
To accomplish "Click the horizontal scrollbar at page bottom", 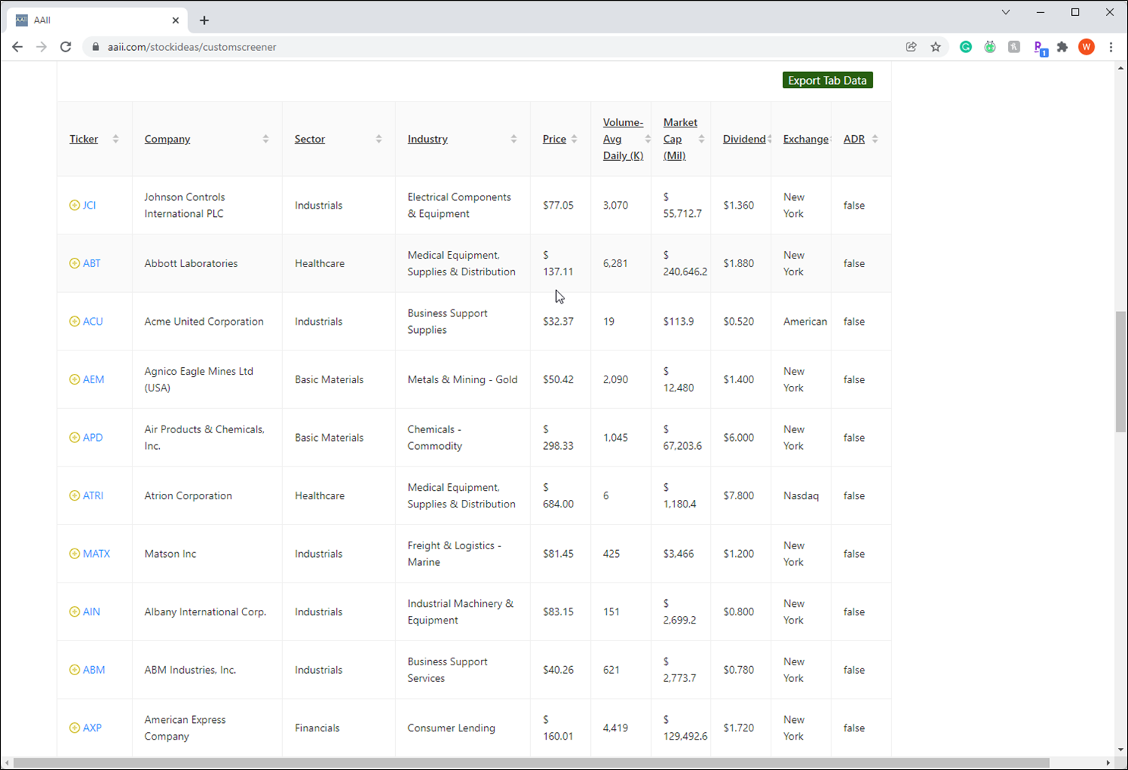I will pos(531,762).
